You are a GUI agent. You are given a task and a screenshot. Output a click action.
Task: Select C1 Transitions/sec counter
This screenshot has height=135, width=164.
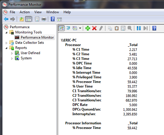tap(87, 91)
